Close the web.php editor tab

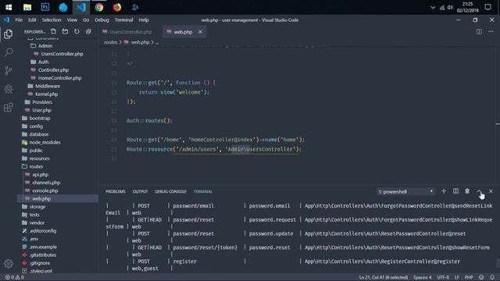point(200,32)
